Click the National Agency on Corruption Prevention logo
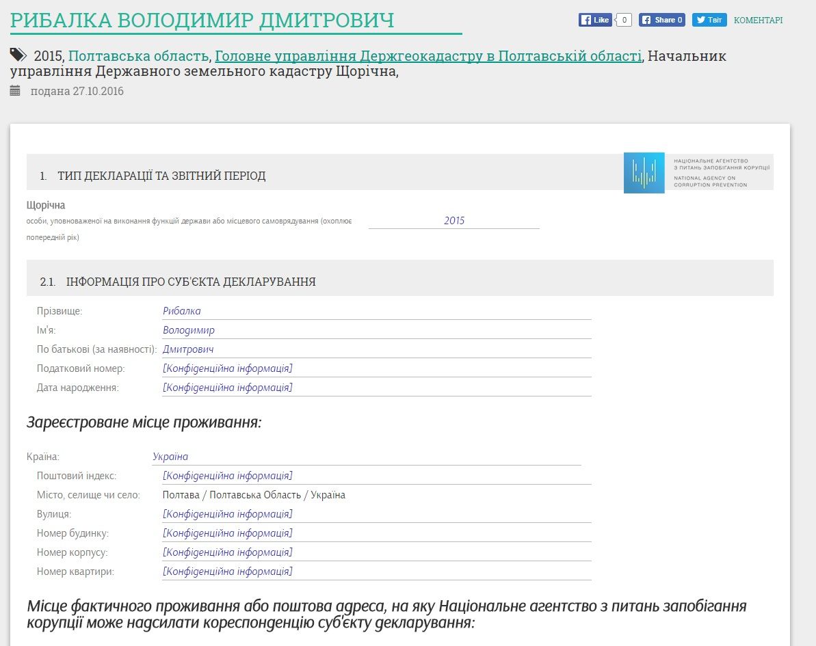The width and height of the screenshot is (816, 646). [698, 172]
